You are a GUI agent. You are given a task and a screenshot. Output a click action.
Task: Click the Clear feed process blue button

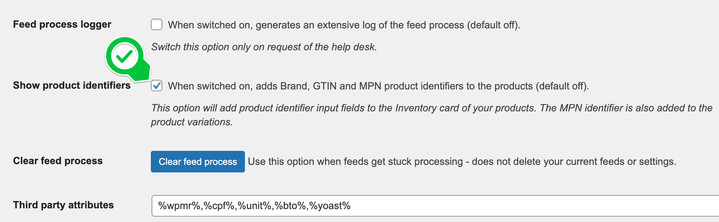(198, 162)
